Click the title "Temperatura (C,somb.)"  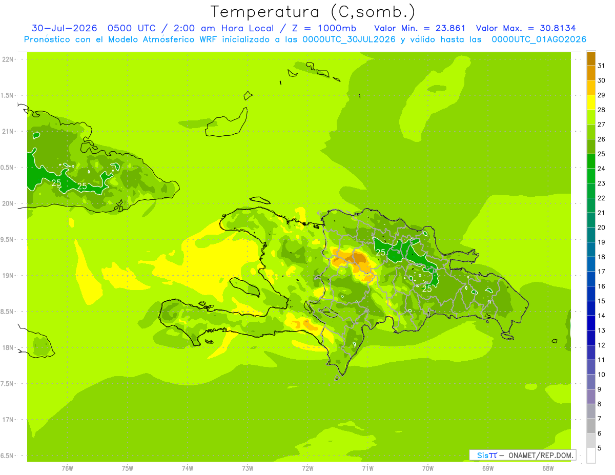(x=313, y=11)
